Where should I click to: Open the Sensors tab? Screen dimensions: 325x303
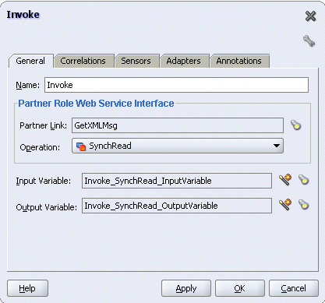coord(137,61)
